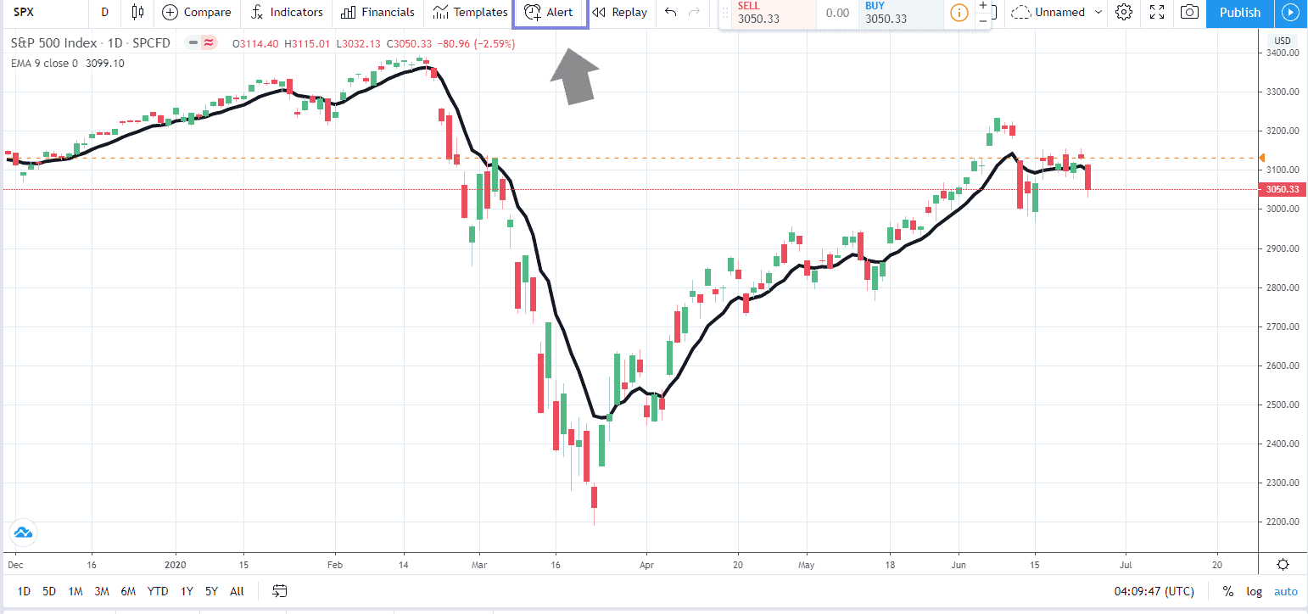The width and height of the screenshot is (1308, 614).
Task: Select the All date range
Action: pos(237,591)
